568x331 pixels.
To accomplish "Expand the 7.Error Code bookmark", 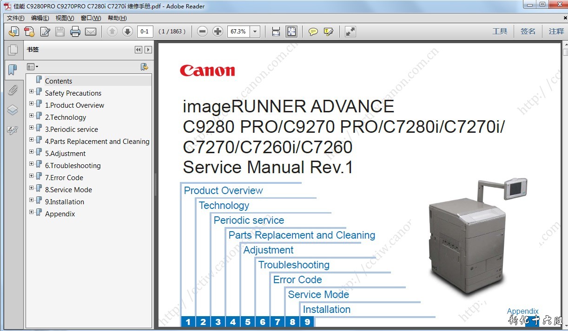I will click(32, 176).
